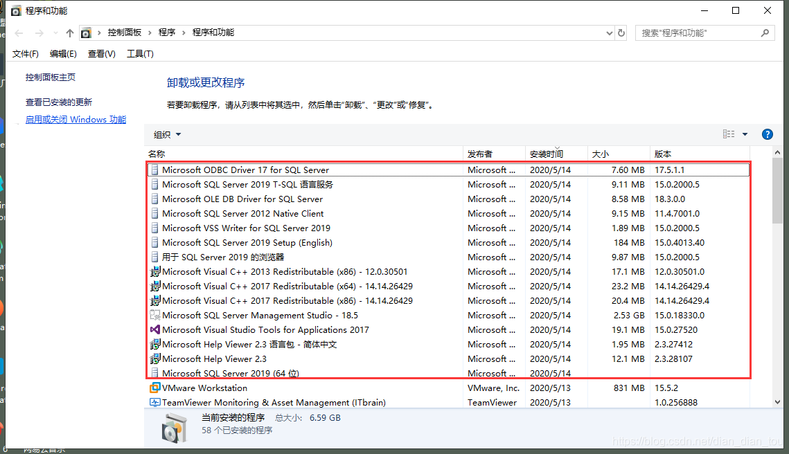Screen dimensions: 789x454
Task: Open 查看已安装的更新 link
Action: 59,102
